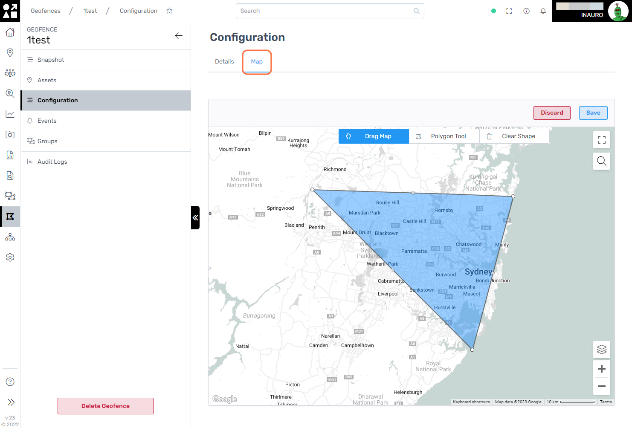The image size is (632, 428).
Task: Expand the sidebar with double chevron
Action: [x=11, y=402]
